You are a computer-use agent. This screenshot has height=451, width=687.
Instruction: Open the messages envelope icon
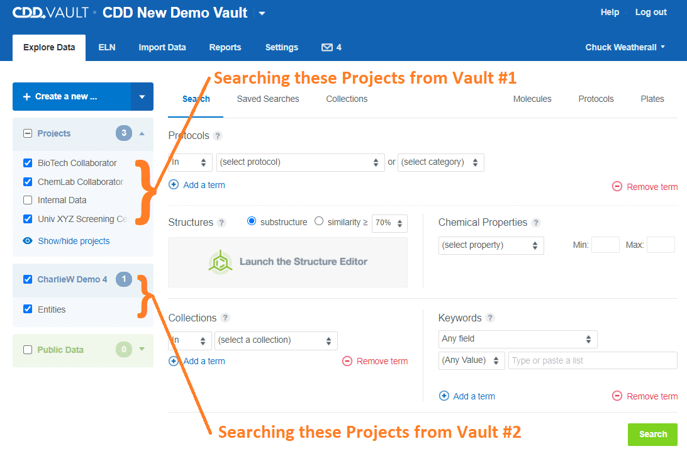click(x=327, y=47)
